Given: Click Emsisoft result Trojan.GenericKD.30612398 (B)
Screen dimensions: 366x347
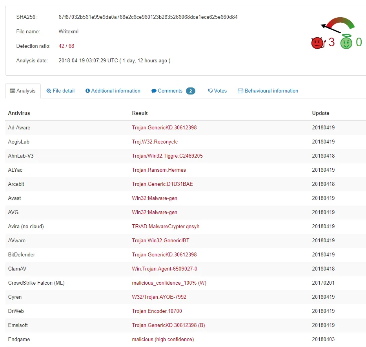Looking at the screenshot, I should [169, 325].
